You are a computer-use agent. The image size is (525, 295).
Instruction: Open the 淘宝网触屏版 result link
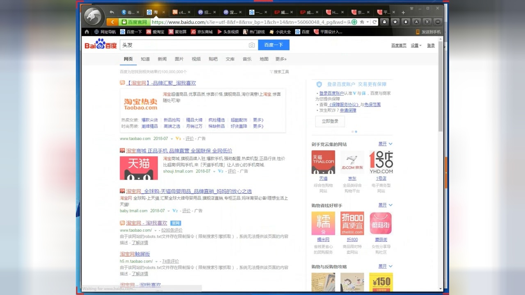pos(135,254)
